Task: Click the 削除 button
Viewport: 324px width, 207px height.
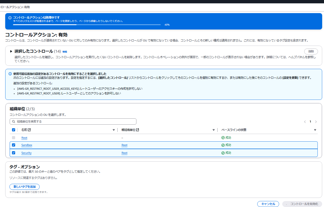Action: point(311,51)
